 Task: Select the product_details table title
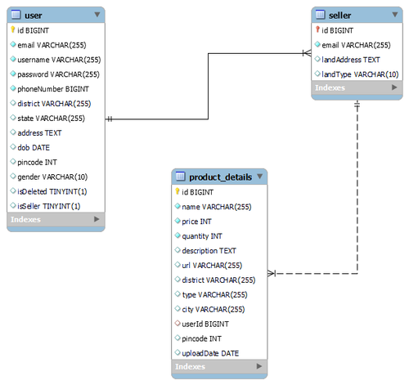220,177
